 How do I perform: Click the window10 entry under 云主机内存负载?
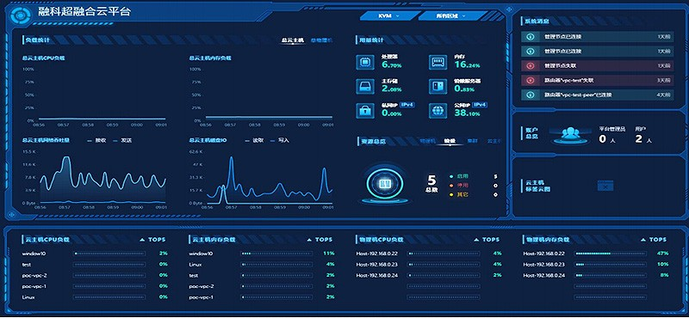[201, 254]
